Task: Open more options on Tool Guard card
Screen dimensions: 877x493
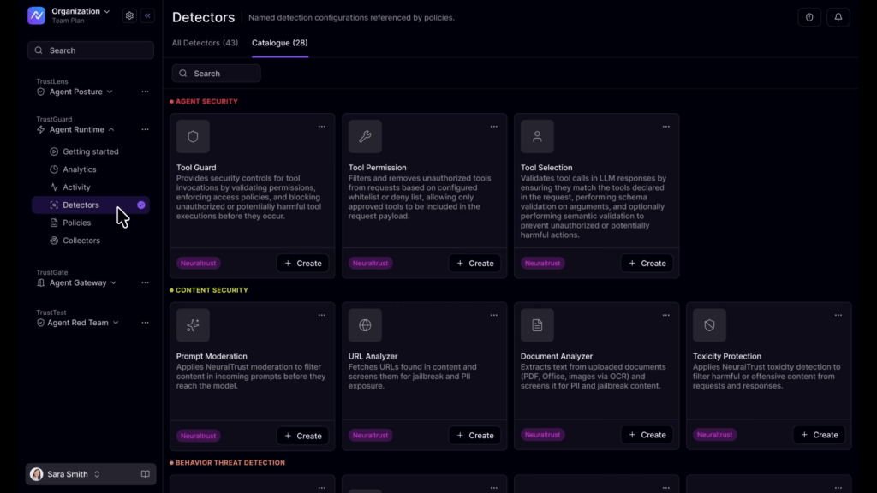Action: coord(322,127)
